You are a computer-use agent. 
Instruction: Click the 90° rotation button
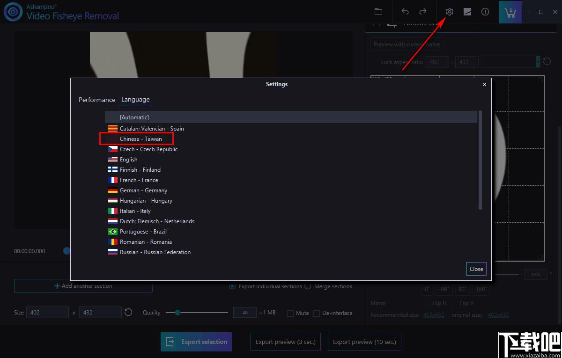462,289
